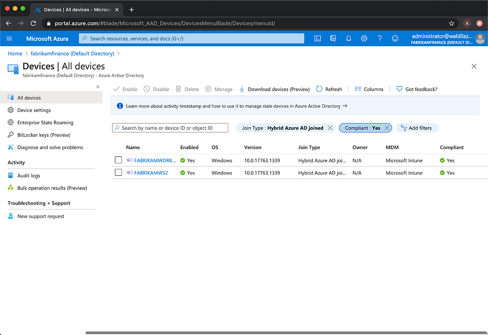Open the FABRIKAMWS2 device link

click(x=151, y=173)
